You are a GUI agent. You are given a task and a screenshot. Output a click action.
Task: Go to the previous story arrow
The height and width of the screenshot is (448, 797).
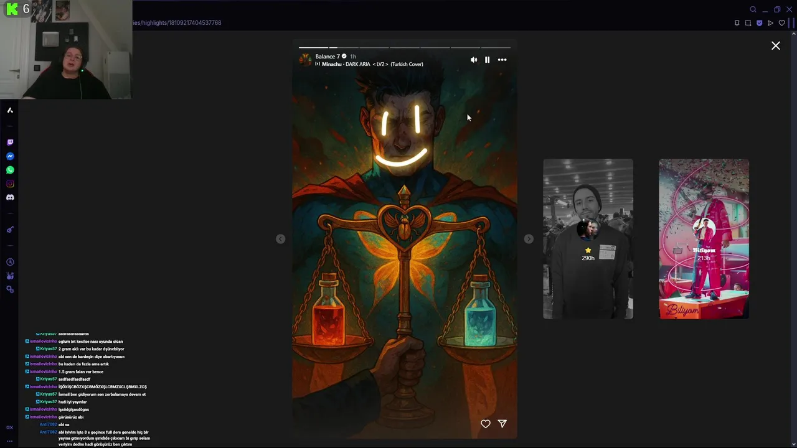281,239
